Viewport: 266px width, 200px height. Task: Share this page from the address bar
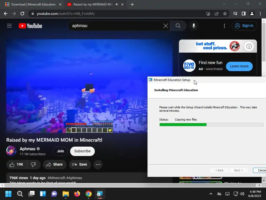[x=217, y=14]
